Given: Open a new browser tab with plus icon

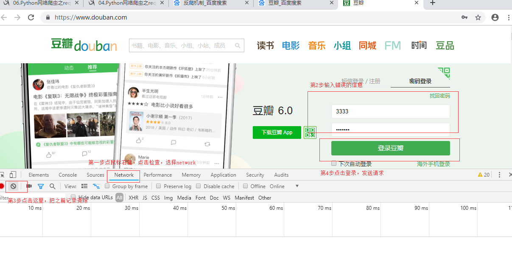Looking at the screenshot, I should (x=433, y=3).
